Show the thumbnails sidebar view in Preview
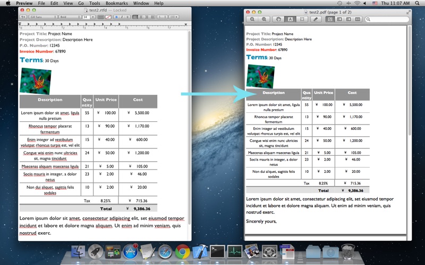The width and height of the screenshot is (425, 265). click(339, 19)
